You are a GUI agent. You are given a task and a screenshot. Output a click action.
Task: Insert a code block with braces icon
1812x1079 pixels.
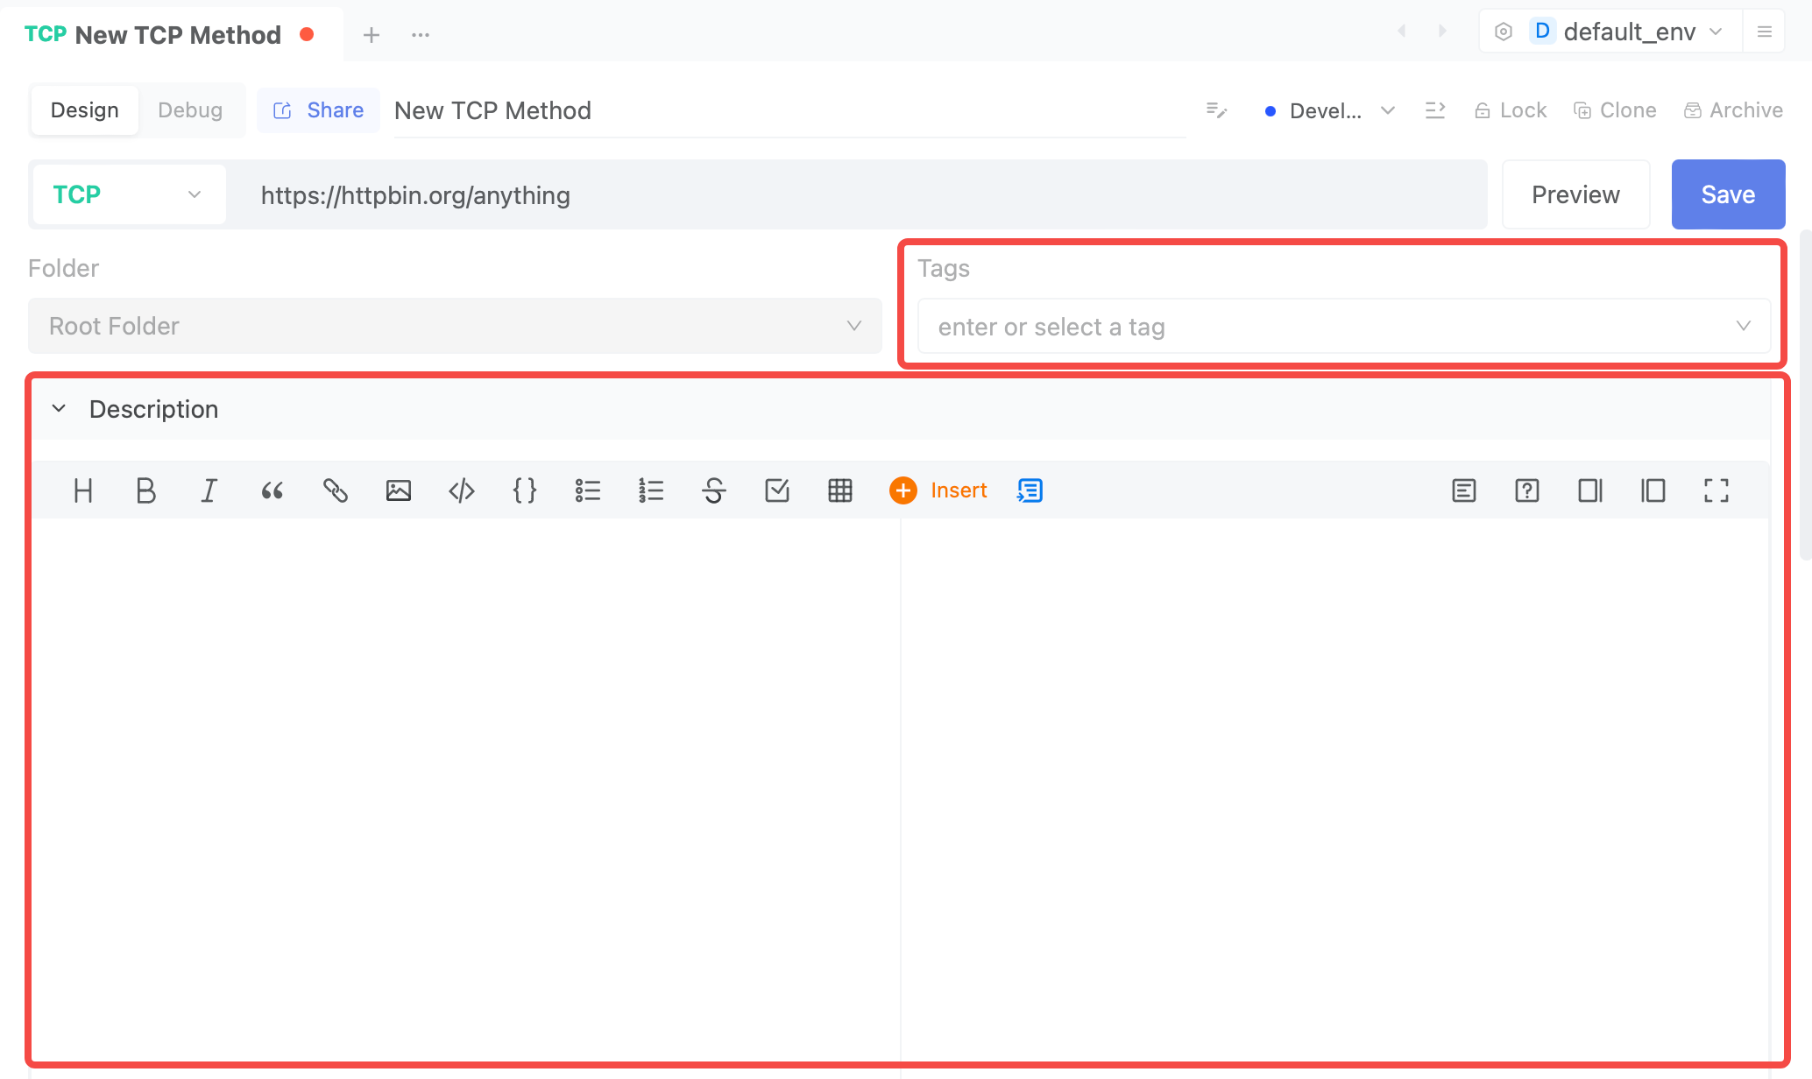point(525,490)
